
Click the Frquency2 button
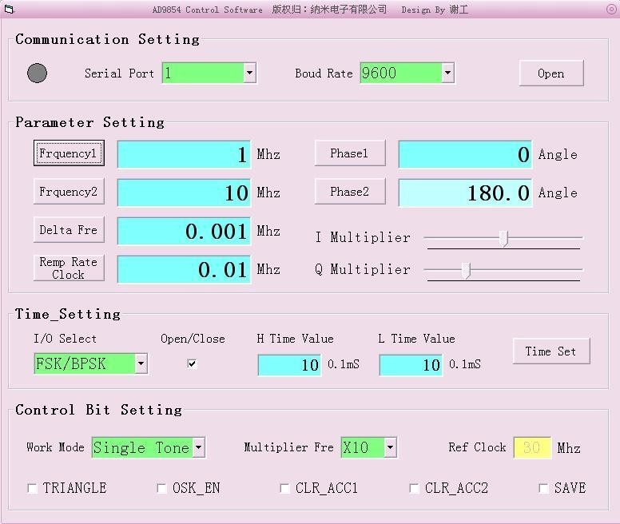coord(69,191)
